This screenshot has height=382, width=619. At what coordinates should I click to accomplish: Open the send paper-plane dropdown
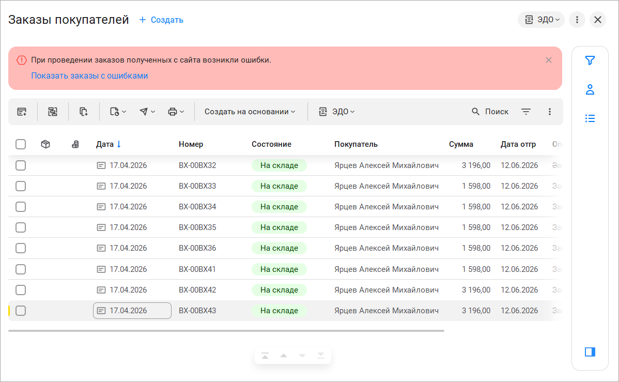pyautogui.click(x=147, y=112)
